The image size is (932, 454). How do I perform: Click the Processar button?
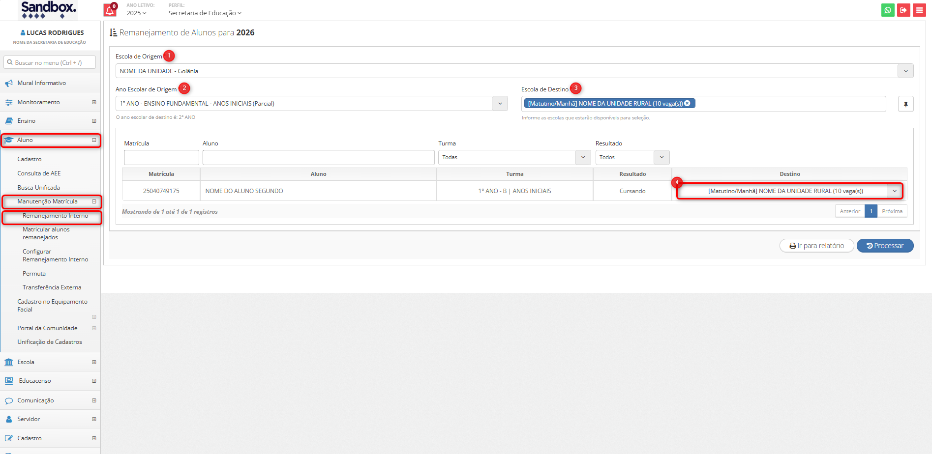click(x=885, y=246)
